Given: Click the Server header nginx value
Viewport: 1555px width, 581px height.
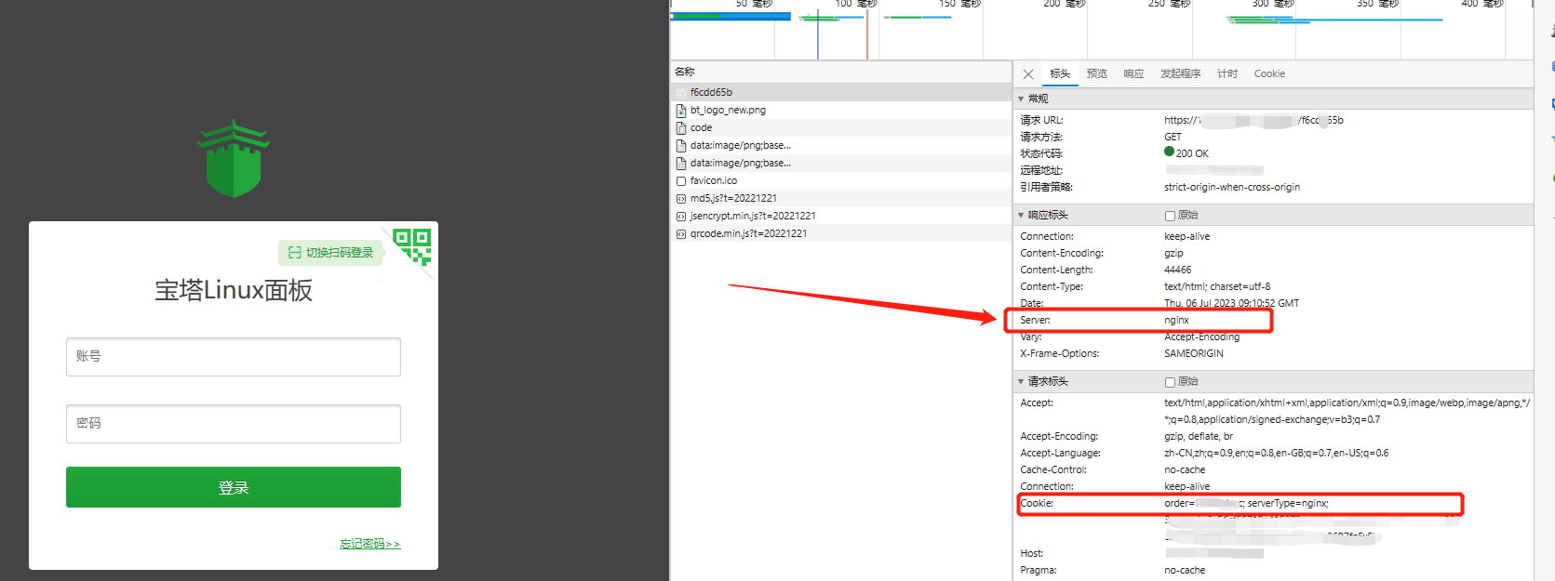Looking at the screenshot, I should pos(1176,320).
